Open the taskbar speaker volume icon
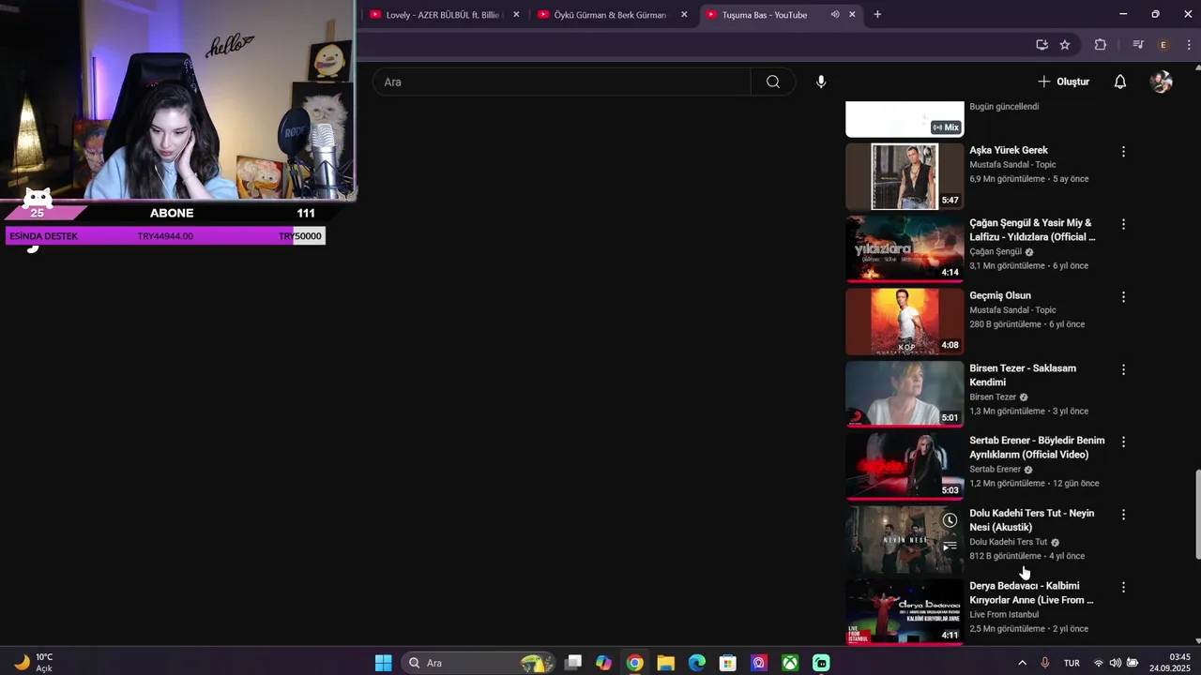 click(1115, 663)
